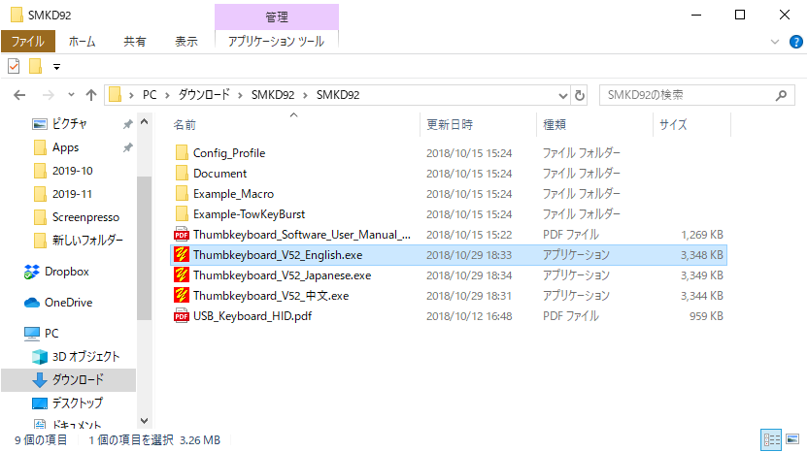Sort by the サイズ column header

[x=673, y=124]
